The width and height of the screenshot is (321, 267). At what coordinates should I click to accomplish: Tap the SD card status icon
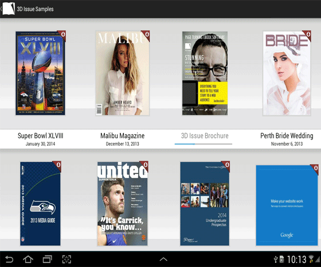click(x=281, y=260)
